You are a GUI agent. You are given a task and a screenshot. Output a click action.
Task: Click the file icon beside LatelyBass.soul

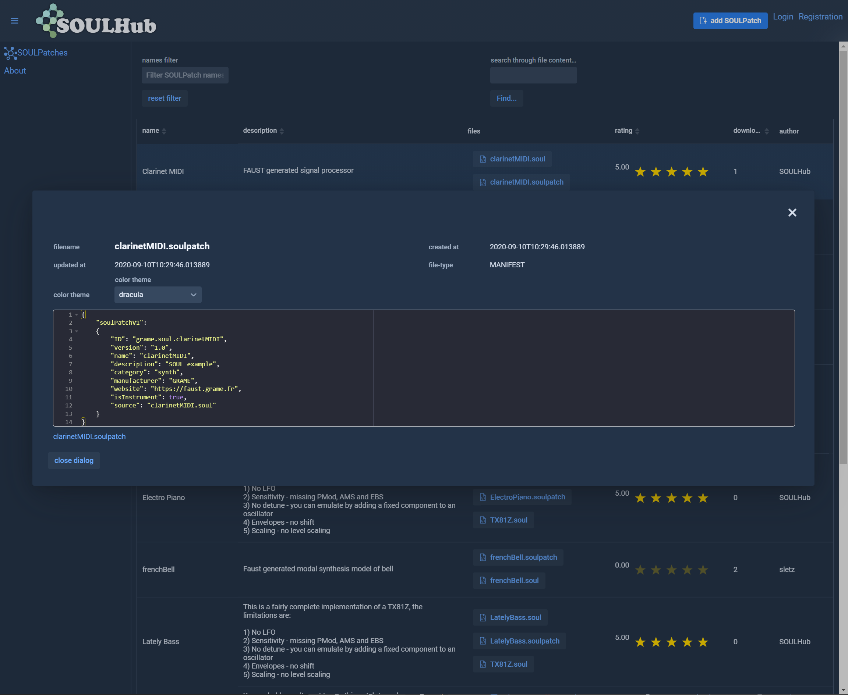[x=483, y=618]
